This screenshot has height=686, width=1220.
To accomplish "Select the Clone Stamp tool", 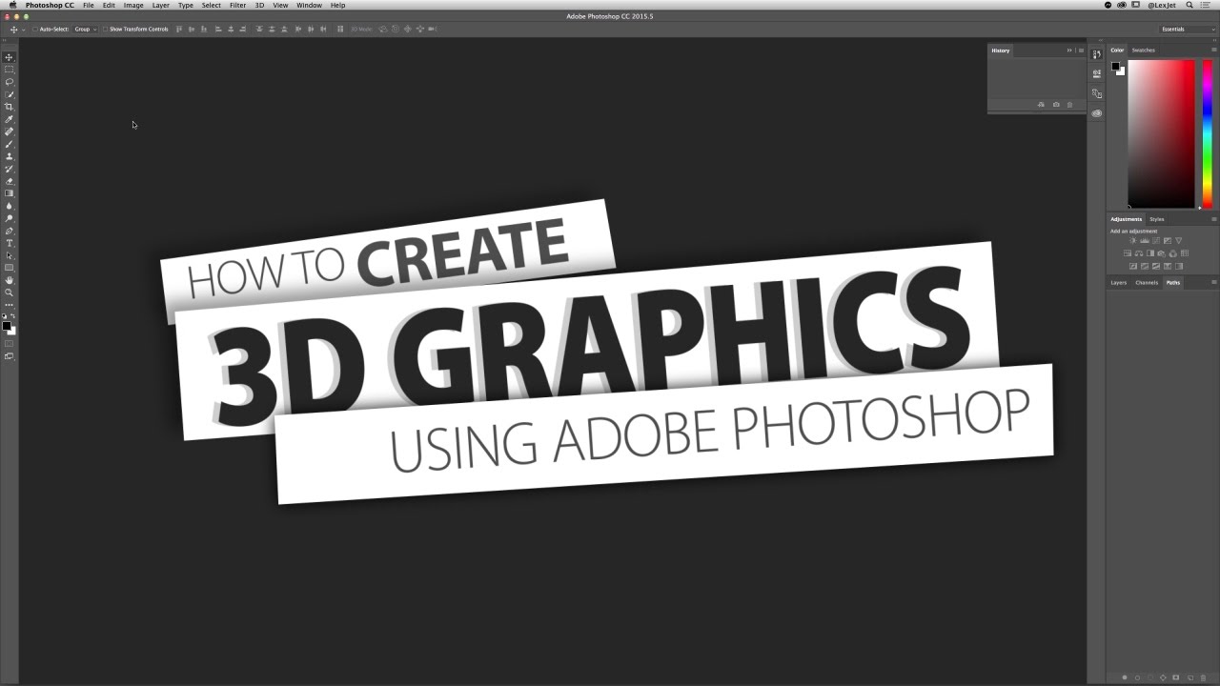I will 10,156.
